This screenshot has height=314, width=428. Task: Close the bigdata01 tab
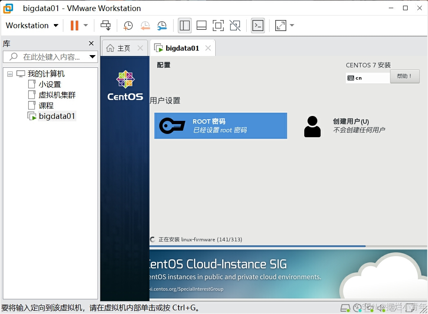(208, 48)
